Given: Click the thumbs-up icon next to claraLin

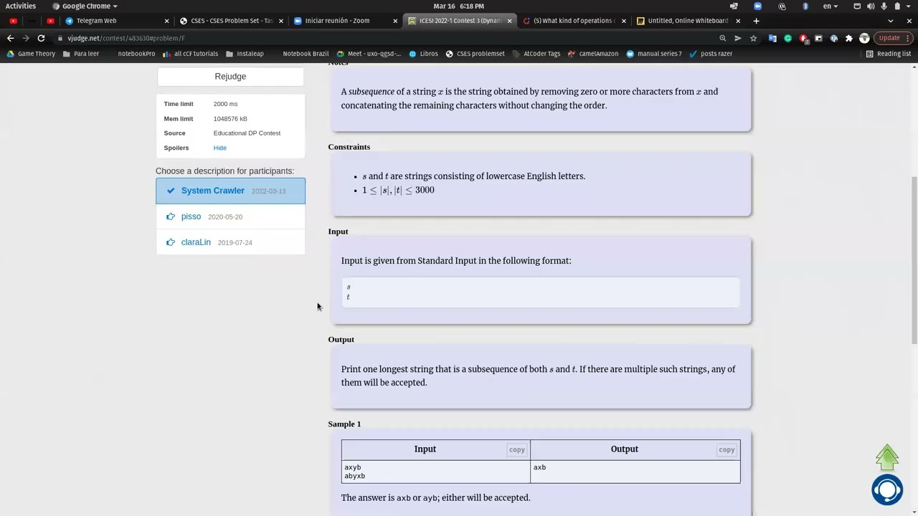Looking at the screenshot, I should [x=171, y=242].
